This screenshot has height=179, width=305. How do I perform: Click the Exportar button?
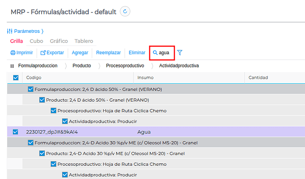(52, 53)
